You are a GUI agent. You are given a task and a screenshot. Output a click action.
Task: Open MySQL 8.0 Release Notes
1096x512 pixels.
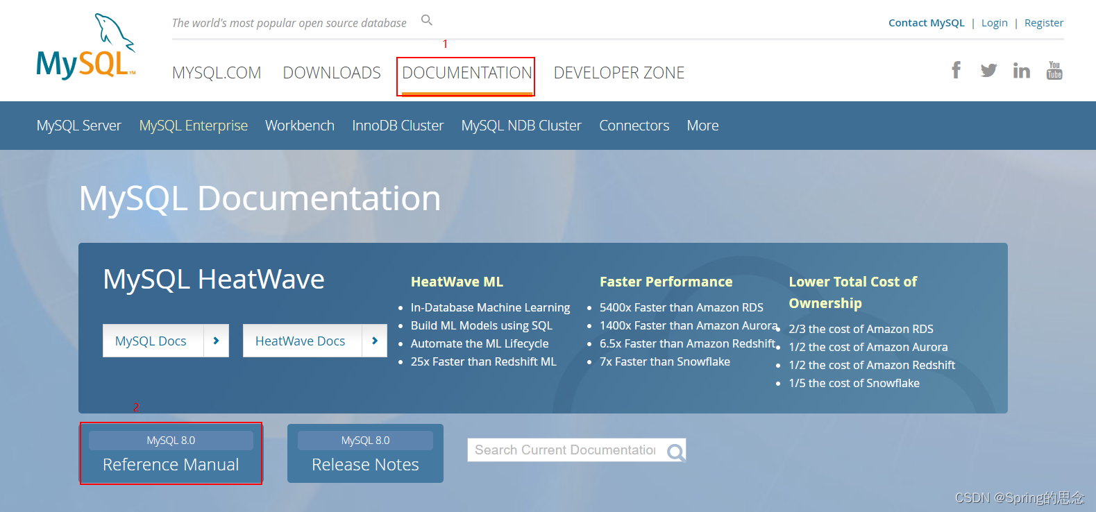(x=365, y=454)
